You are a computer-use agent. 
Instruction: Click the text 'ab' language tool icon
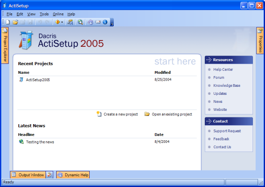pyautogui.click(x=70, y=22)
